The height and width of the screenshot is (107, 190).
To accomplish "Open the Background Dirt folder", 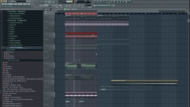I will click(x=15, y=16).
